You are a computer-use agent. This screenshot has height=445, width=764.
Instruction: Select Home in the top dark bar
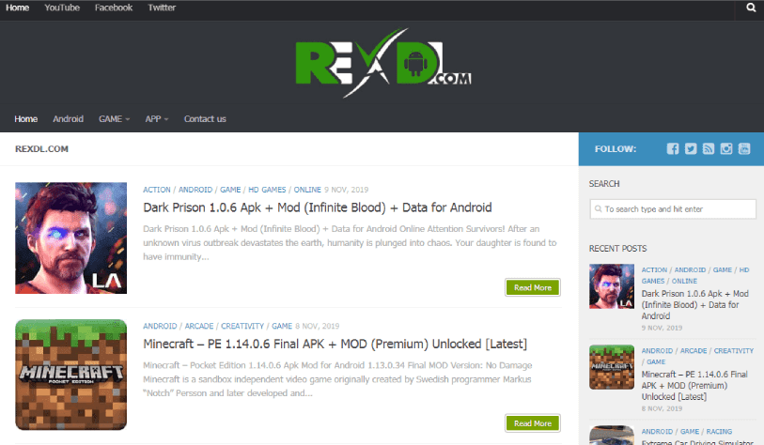pos(18,8)
